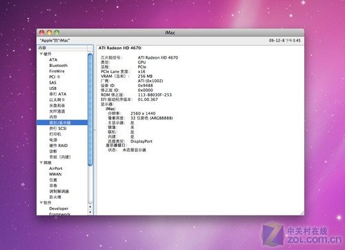Collapse the 软件 software section triangle
Screen dimensions: 345x250
41,202
